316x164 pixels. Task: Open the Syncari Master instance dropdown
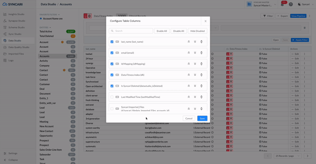pos(261,4)
